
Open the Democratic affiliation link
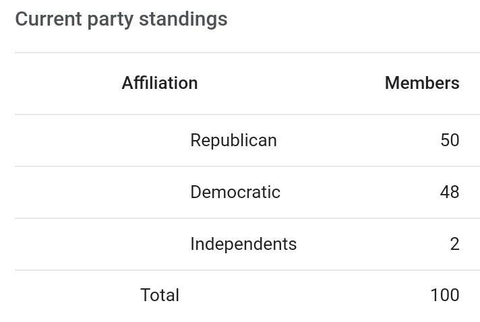pyautogui.click(x=235, y=192)
